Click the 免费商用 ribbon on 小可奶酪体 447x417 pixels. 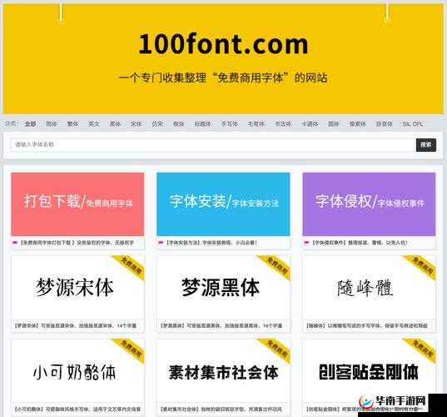(131, 349)
